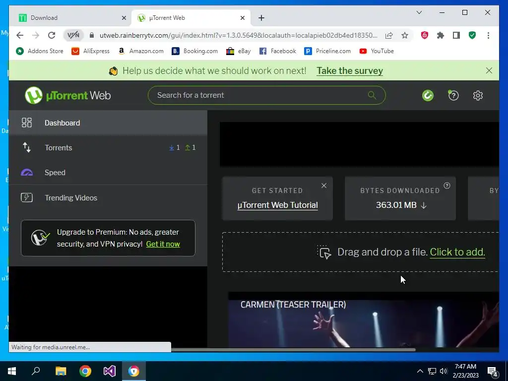The image size is (508, 381).
Task: Follow the Take the survey link
Action: pyautogui.click(x=350, y=70)
